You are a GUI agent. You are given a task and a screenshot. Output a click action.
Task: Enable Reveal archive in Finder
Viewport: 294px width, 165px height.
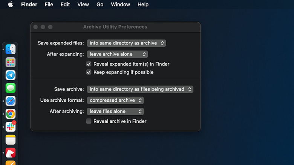(89, 121)
